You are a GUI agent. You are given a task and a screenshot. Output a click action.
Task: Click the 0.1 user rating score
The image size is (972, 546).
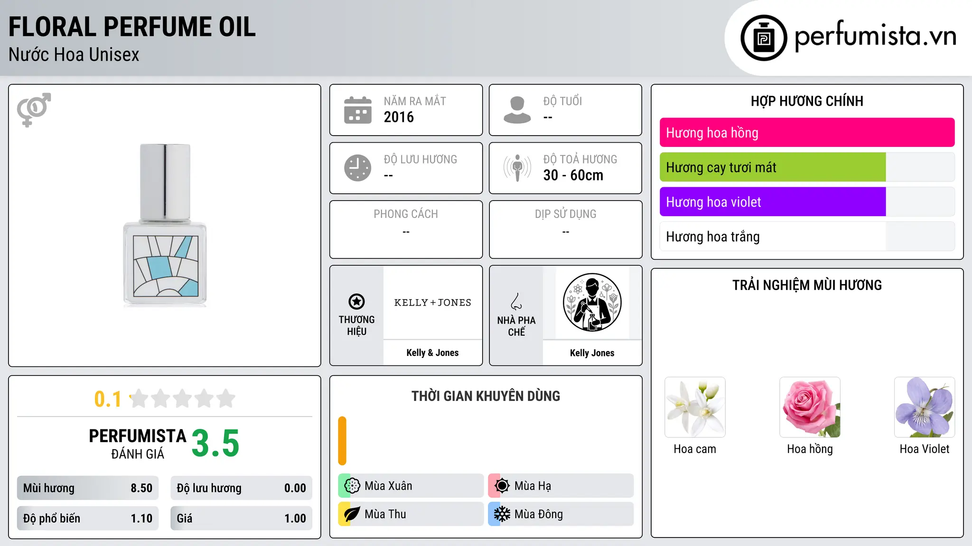(x=108, y=399)
